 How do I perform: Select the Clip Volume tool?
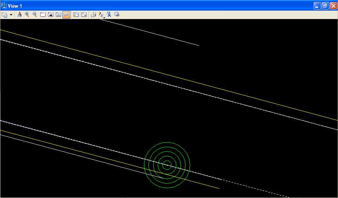[x=109, y=15]
